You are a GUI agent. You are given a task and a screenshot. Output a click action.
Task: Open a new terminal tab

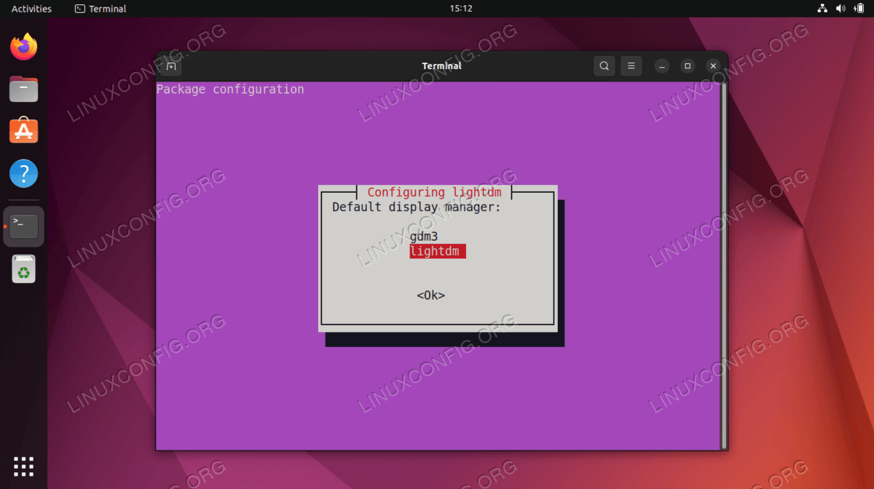[x=171, y=66]
